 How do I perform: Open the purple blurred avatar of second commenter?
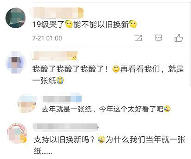[16, 62]
